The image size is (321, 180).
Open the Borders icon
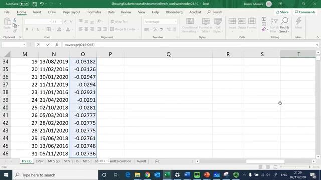pyautogui.click(x=49, y=29)
